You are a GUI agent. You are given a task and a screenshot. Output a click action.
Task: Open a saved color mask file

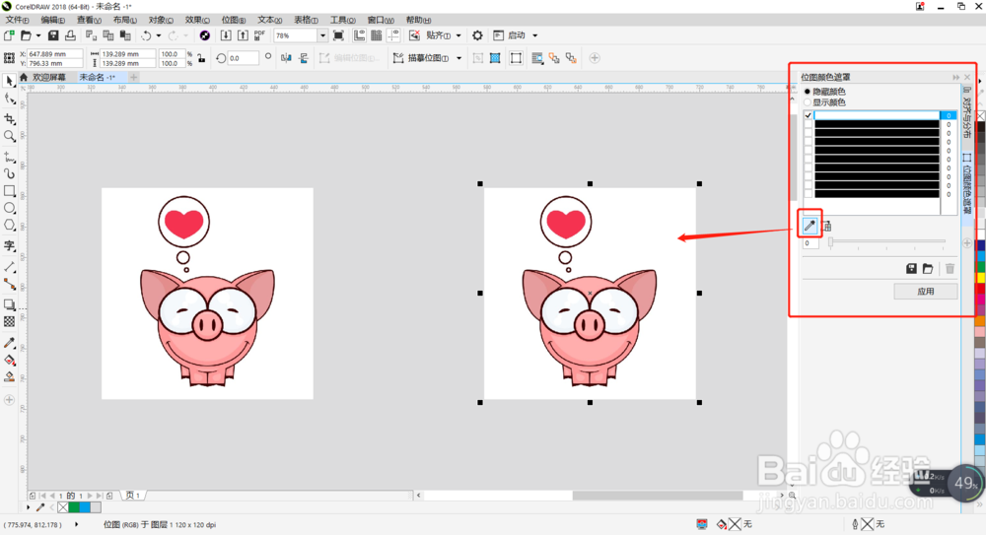(x=928, y=268)
